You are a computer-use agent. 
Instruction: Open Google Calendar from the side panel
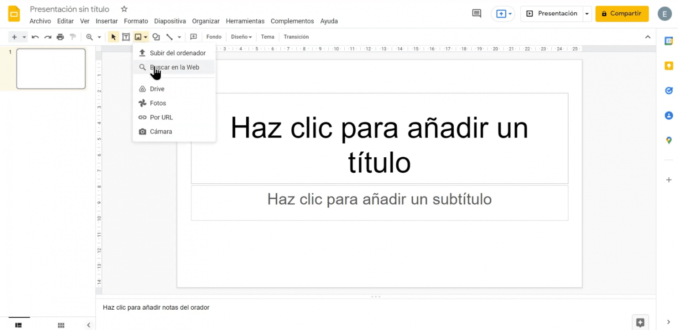(668, 41)
